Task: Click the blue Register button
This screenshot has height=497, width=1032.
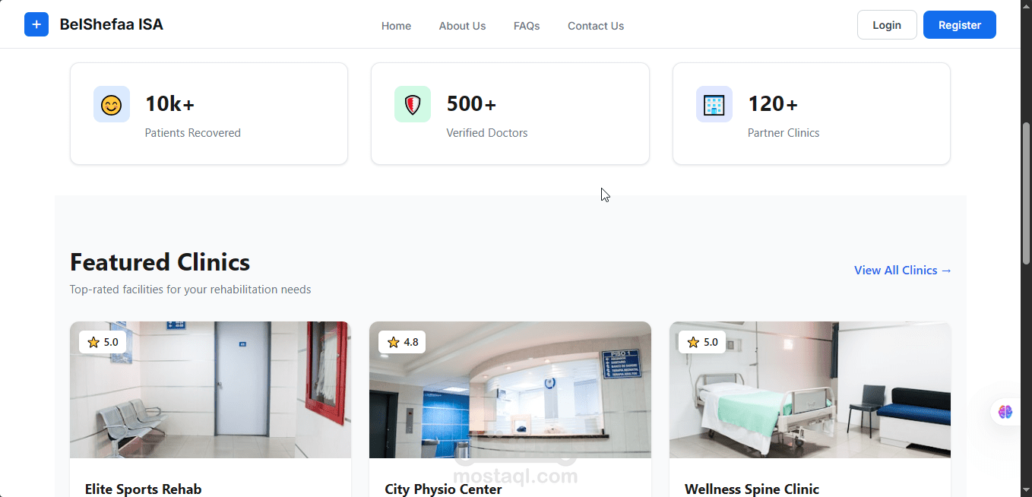Action: [960, 25]
